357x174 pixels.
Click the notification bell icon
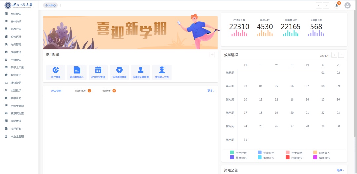[x=337, y=5]
